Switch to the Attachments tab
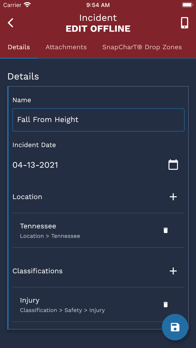 (66, 47)
